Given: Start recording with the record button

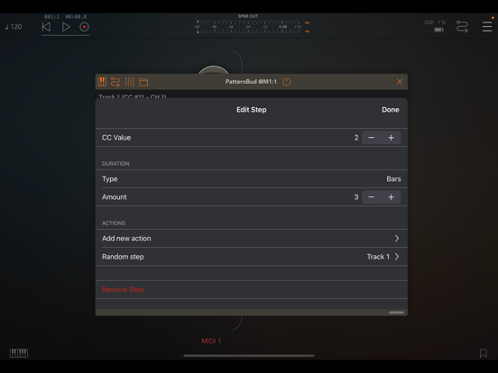Looking at the screenshot, I should 84,27.
